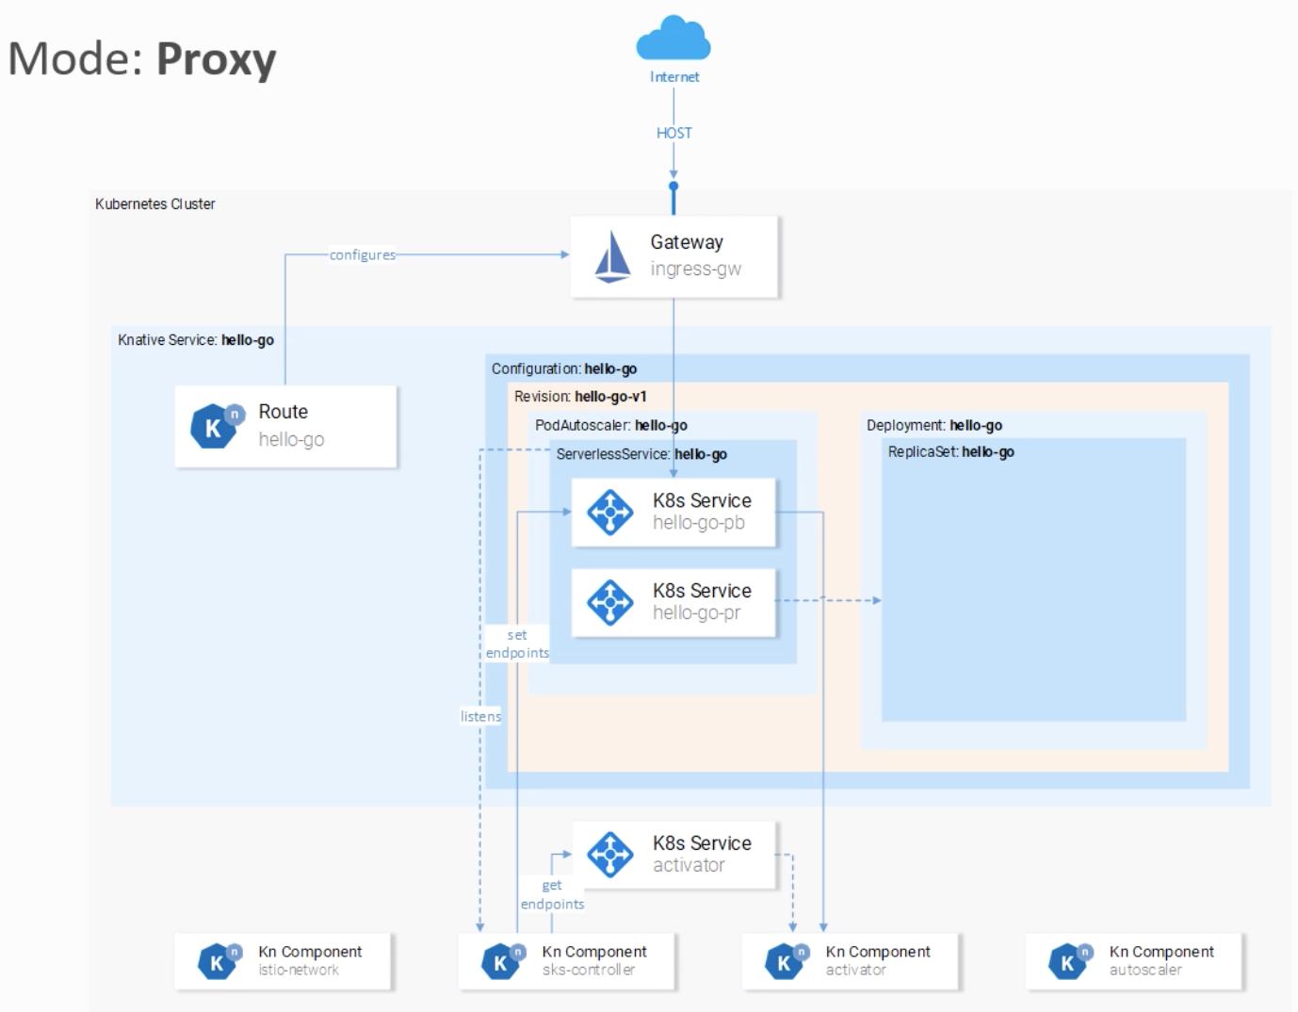
Task: Click the 'activator' name under Kn Component
Action: coord(855,970)
